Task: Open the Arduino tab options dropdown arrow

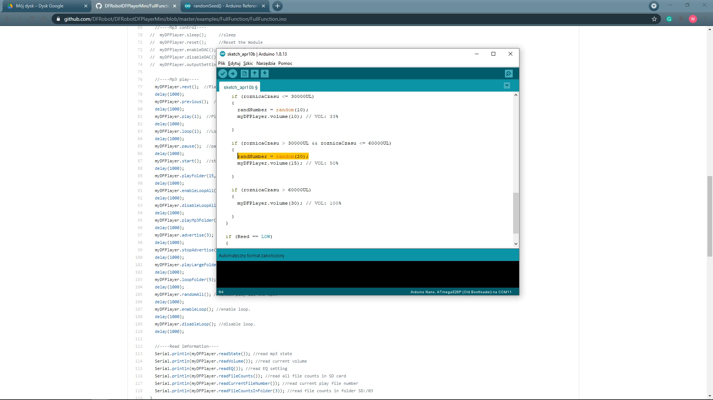Action: (507, 86)
